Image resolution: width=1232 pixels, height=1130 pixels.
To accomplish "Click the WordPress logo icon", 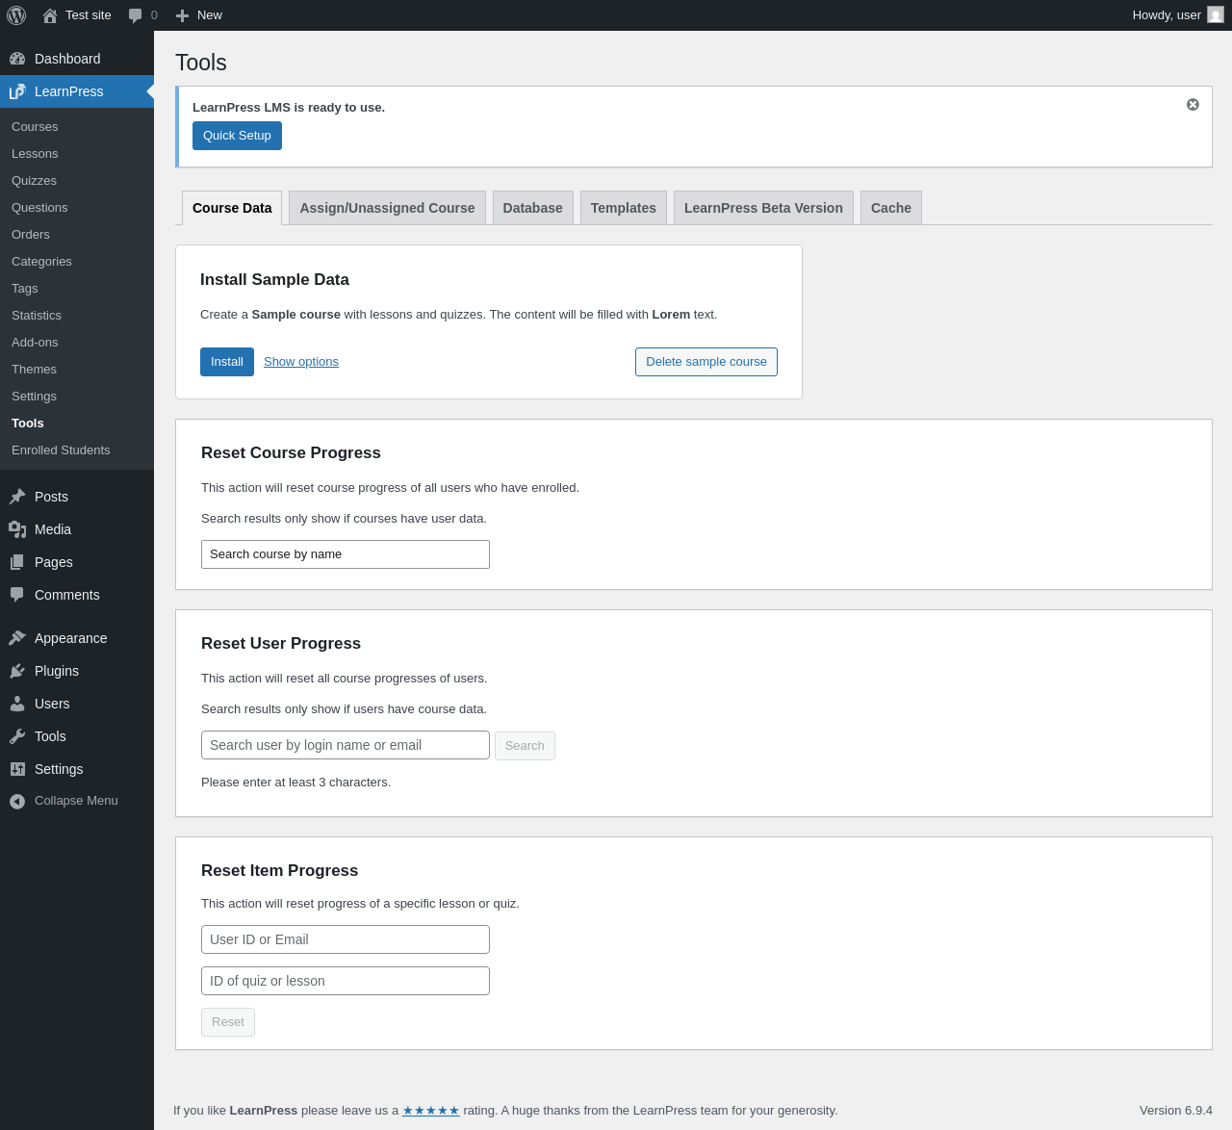I will 16,15.
